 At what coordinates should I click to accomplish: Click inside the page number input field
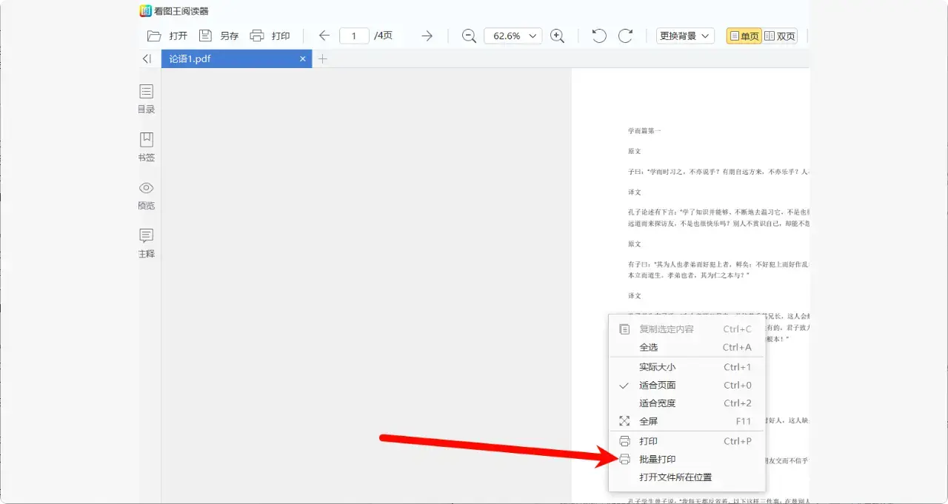pyautogui.click(x=354, y=35)
